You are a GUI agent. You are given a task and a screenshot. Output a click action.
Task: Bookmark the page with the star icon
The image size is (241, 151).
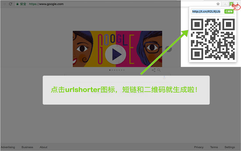(218, 4)
